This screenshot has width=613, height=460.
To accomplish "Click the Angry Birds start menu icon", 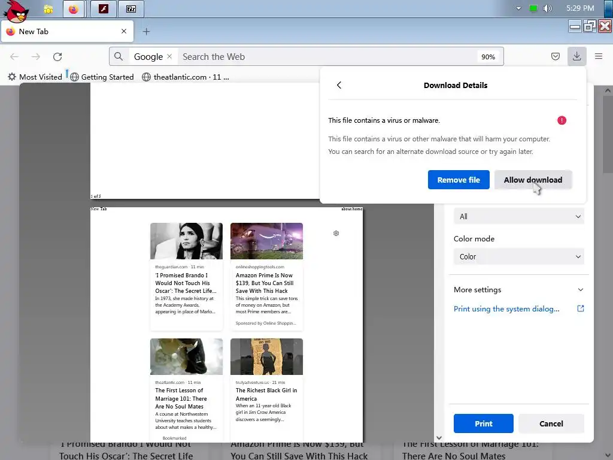I will click(16, 11).
